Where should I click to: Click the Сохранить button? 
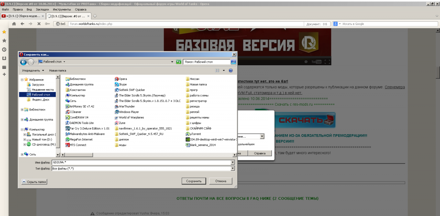(194, 181)
